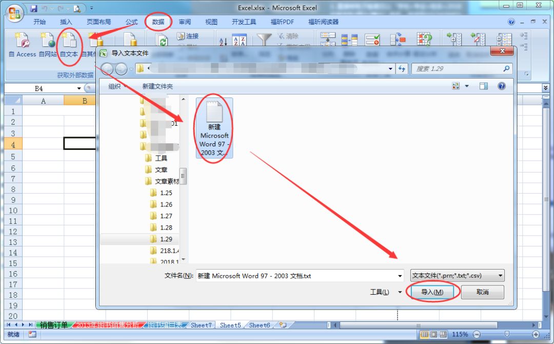
Task: Click Text to Columns icon in ribbon
Action: (327, 39)
